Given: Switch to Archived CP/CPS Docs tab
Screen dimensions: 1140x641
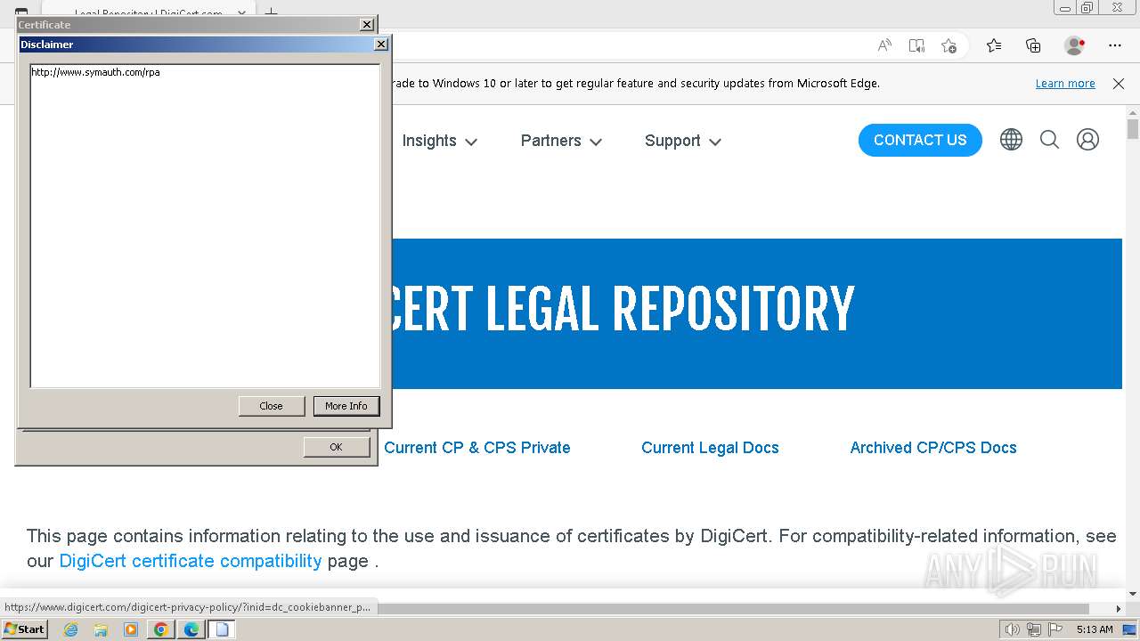Looking at the screenshot, I should [933, 448].
